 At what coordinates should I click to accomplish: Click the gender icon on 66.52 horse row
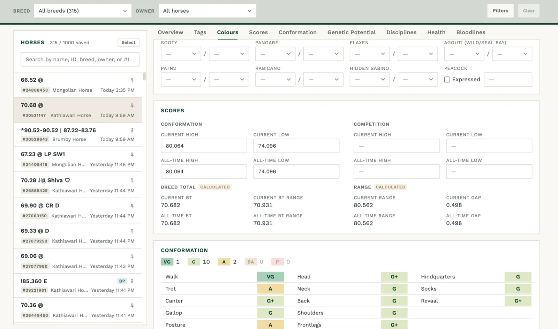pyautogui.click(x=132, y=80)
